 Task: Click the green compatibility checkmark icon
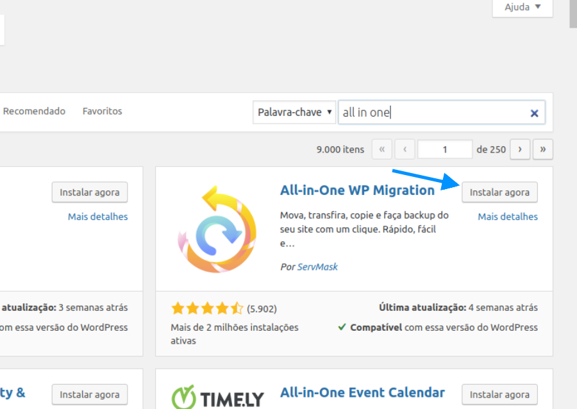(x=342, y=327)
